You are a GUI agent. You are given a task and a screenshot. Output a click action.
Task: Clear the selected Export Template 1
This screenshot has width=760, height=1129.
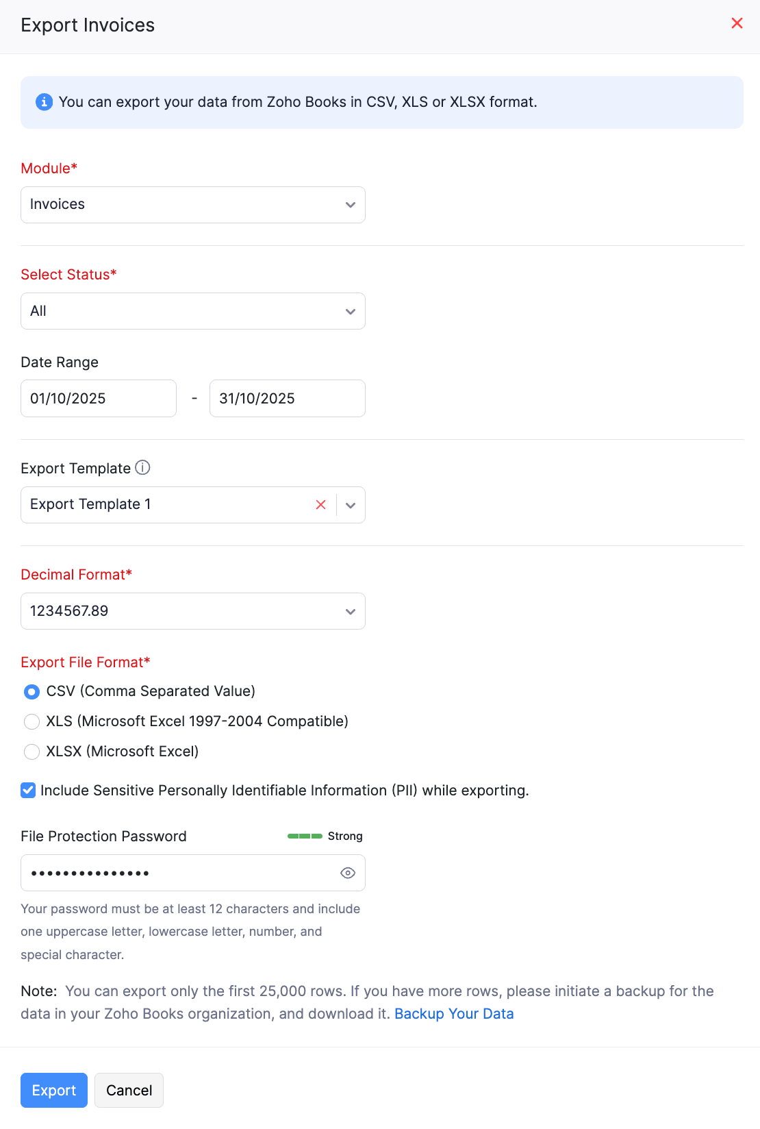click(320, 505)
